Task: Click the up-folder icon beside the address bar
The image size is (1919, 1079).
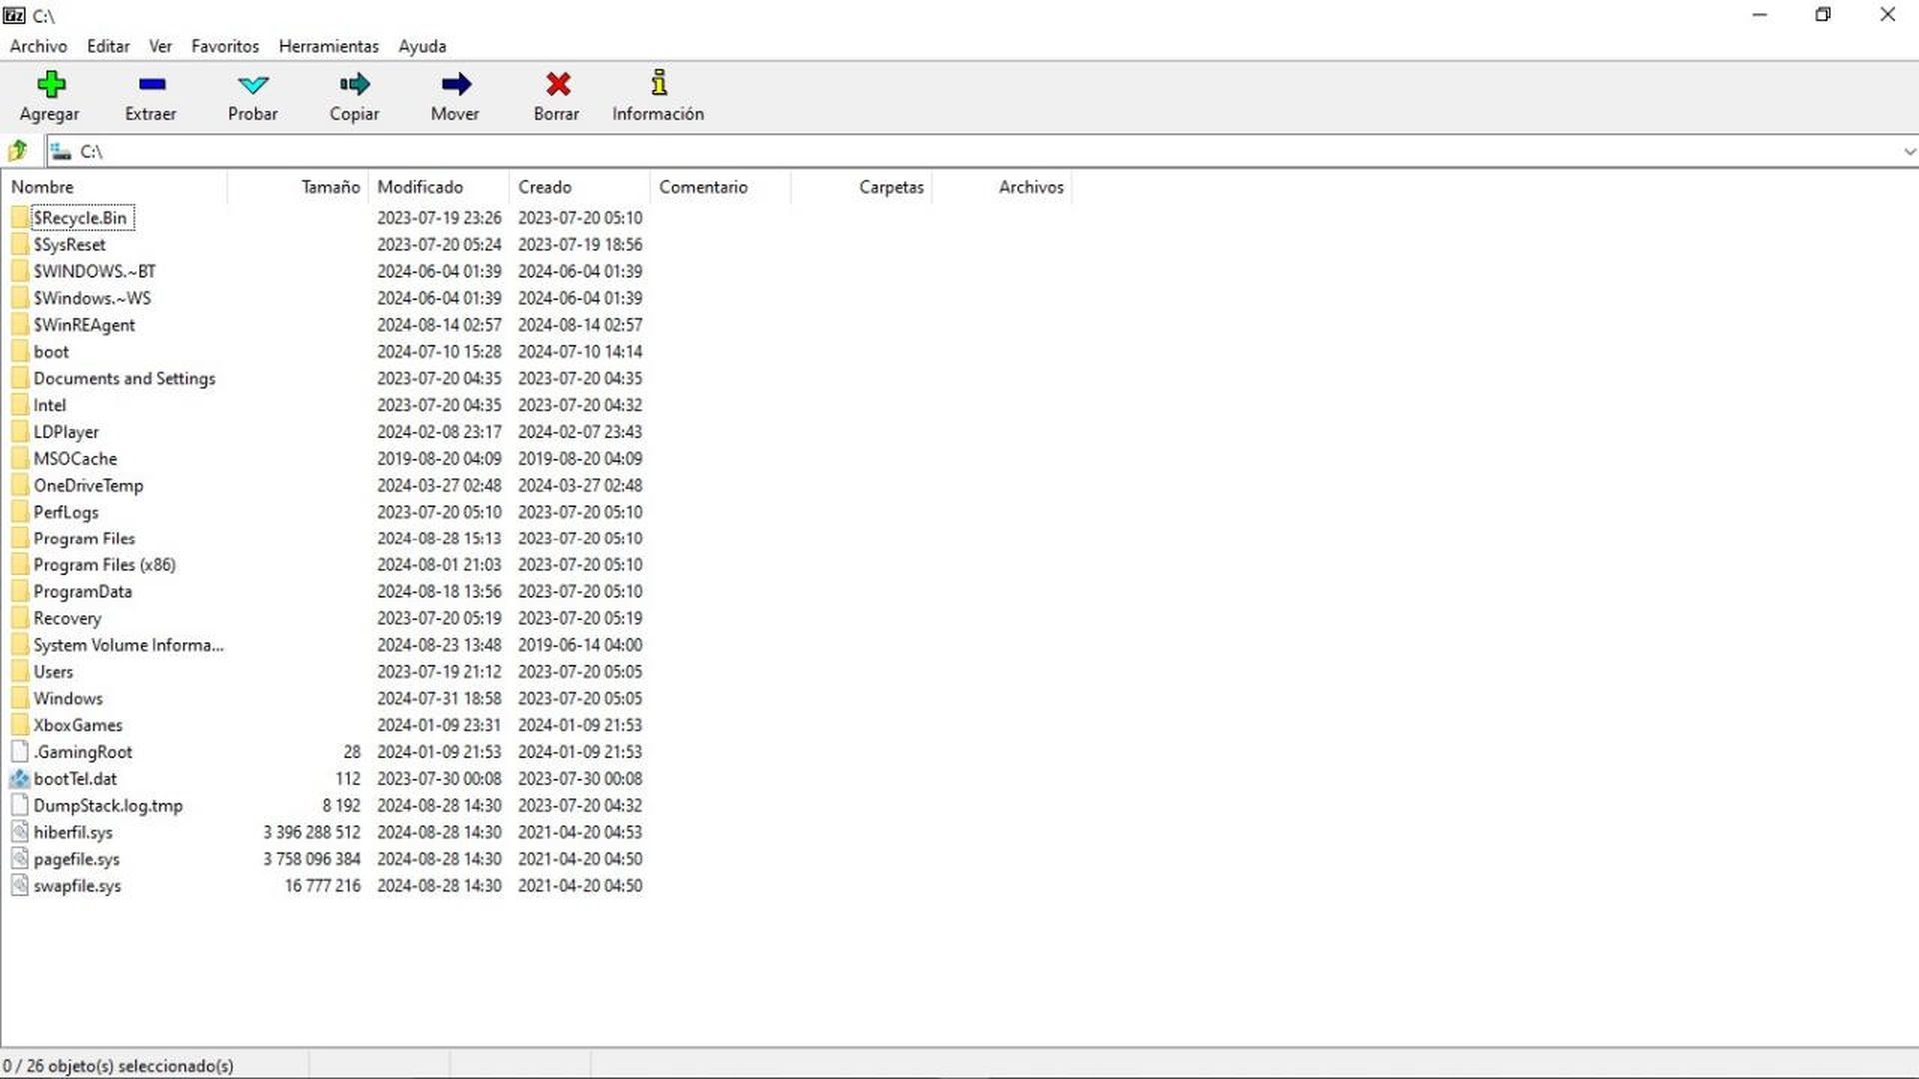Action: (18, 151)
